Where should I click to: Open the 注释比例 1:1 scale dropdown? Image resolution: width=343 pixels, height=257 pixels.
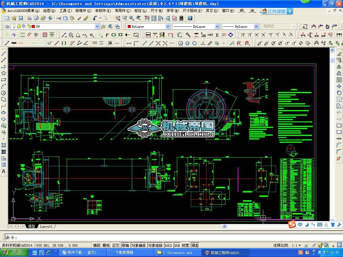pos(299,245)
